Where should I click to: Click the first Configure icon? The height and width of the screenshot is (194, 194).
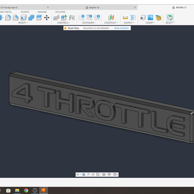(x=82, y=17)
